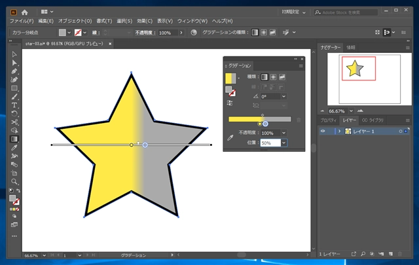The image size is (419, 265).
Task: Open ファイル(F) menu
Action: (x=22, y=21)
